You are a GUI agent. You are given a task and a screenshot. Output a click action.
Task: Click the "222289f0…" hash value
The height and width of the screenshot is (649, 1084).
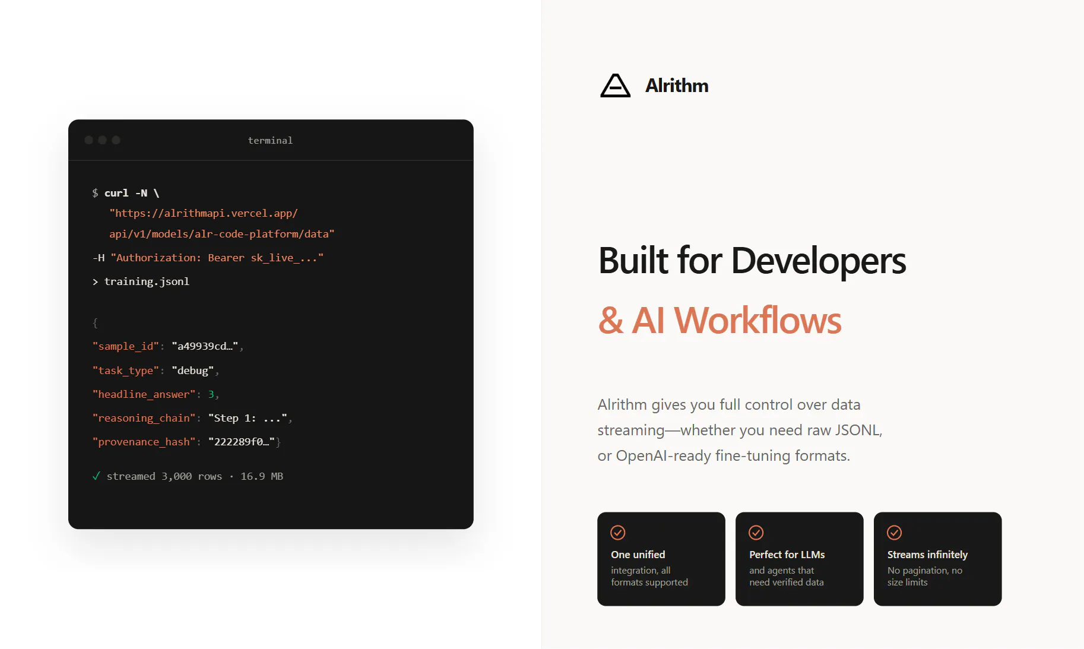(242, 442)
